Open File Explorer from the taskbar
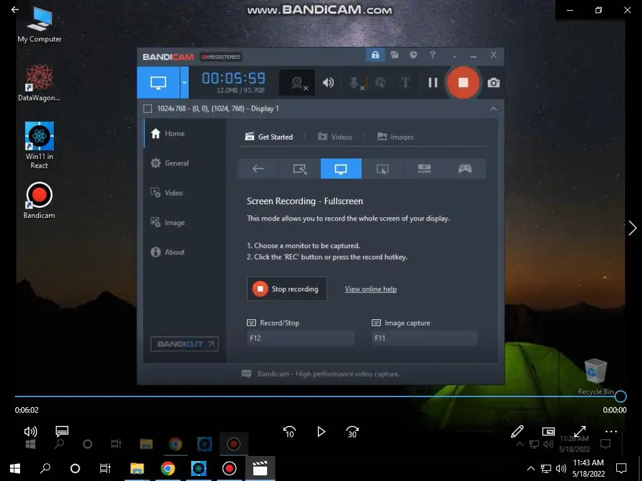This screenshot has width=642, height=481. pyautogui.click(x=137, y=468)
